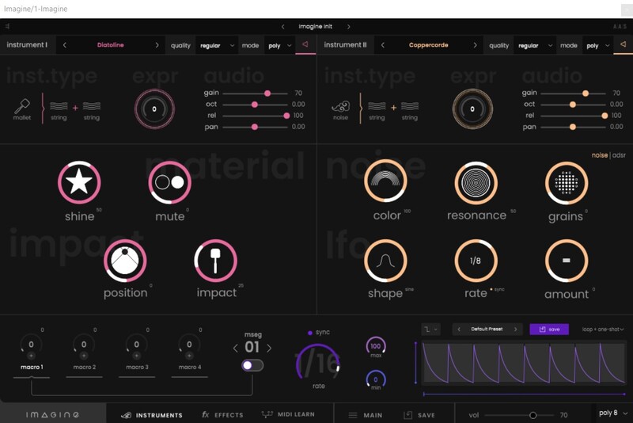Click the master vol slider

click(519, 415)
